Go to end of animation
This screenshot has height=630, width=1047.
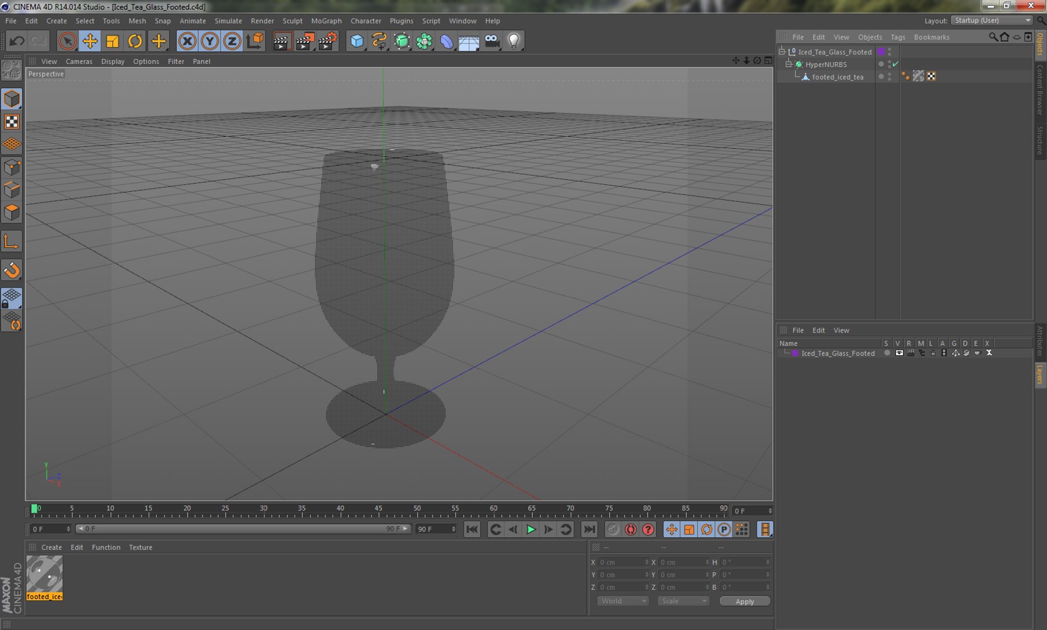tap(589, 529)
